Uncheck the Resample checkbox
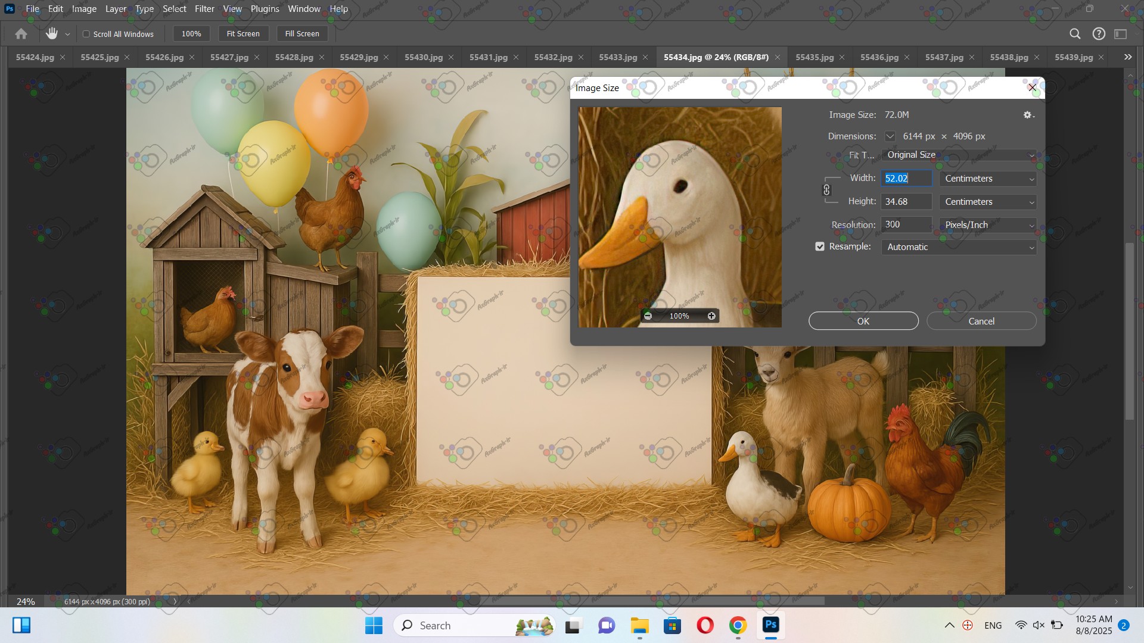Viewport: 1144px width, 643px height. tap(820, 246)
